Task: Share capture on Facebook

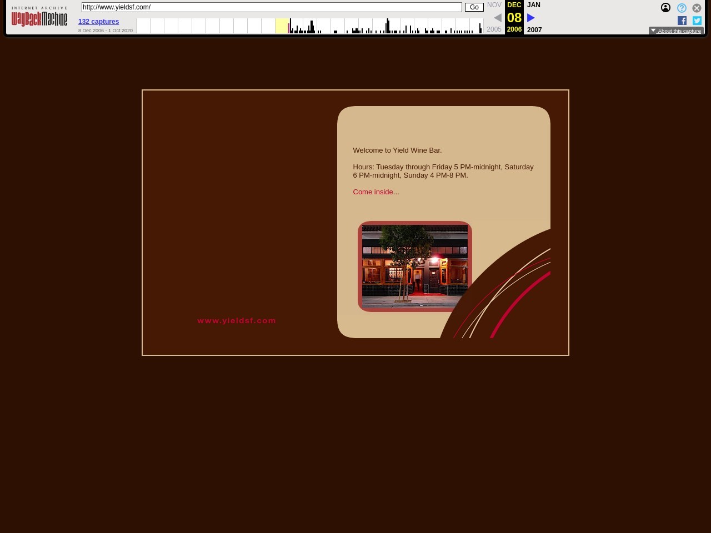Action: pos(682,21)
